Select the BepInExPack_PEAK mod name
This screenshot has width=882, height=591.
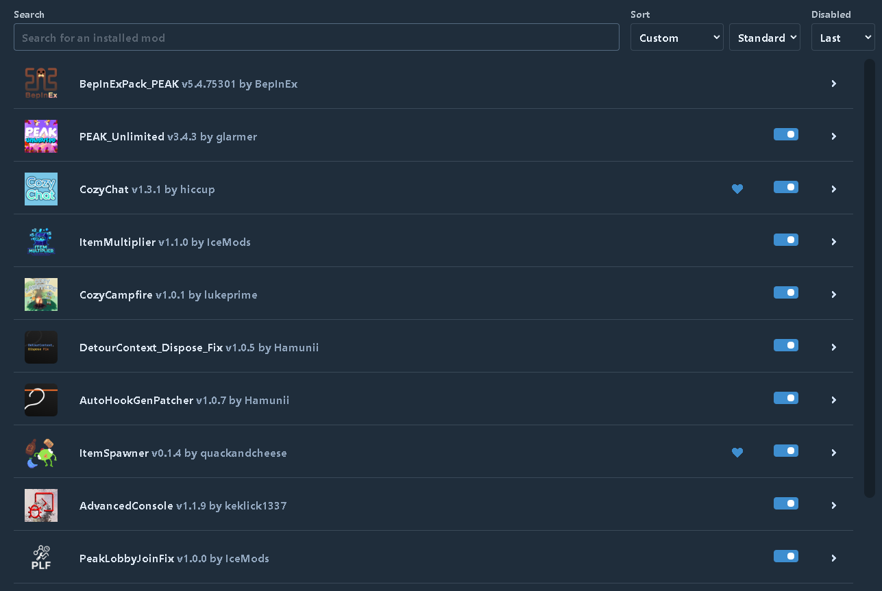click(x=129, y=84)
